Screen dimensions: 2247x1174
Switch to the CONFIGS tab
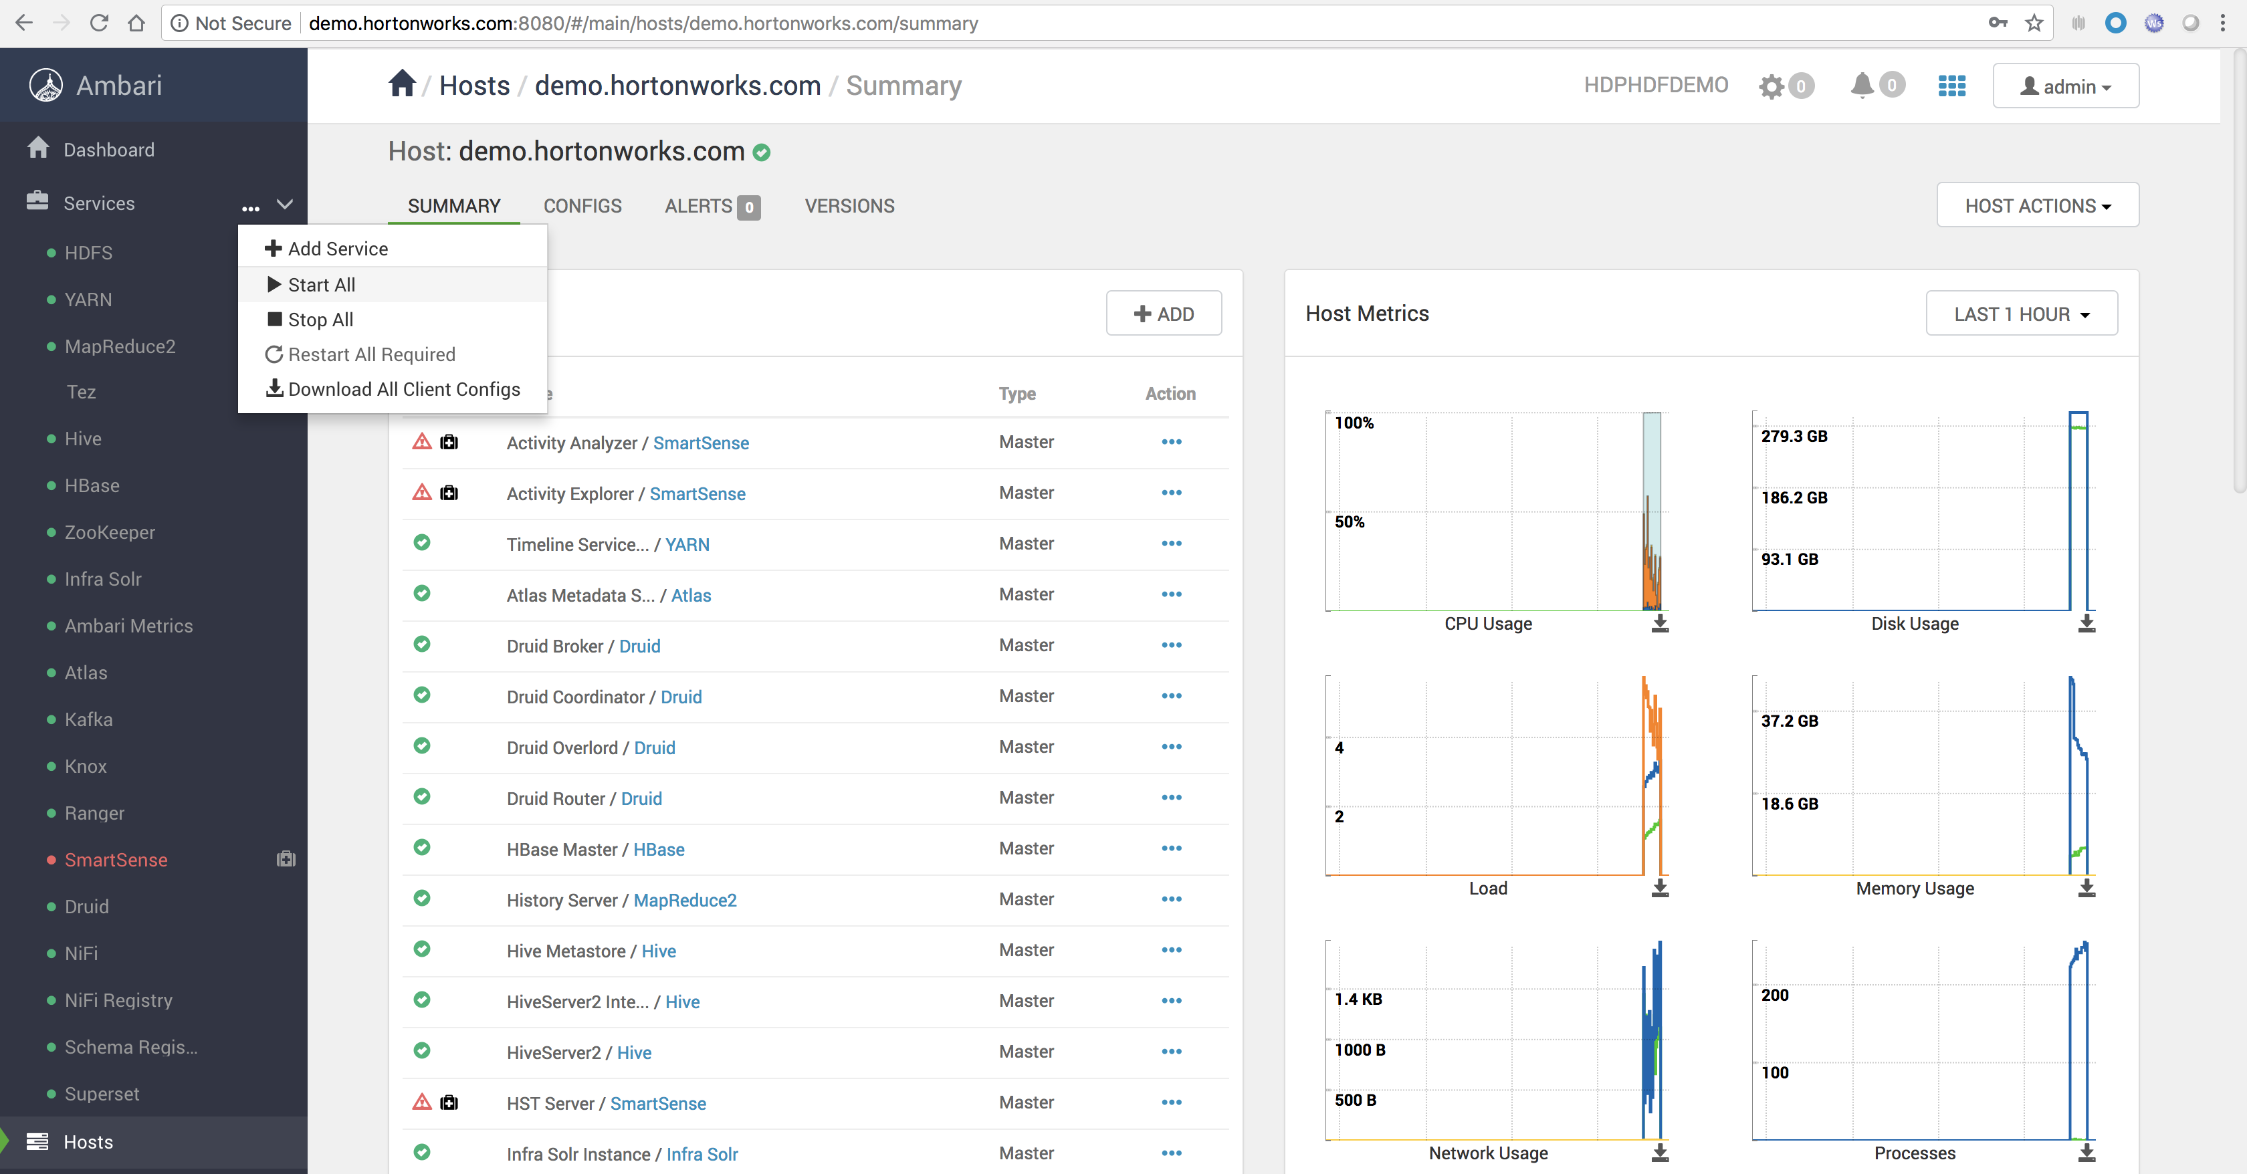point(582,206)
